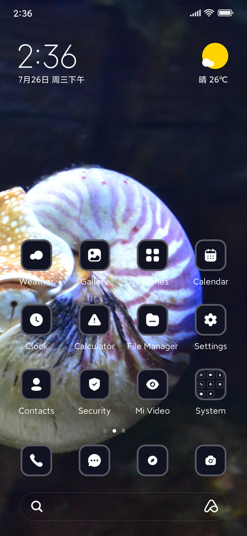Open the Weather app
The width and height of the screenshot is (247, 536).
[36, 255]
